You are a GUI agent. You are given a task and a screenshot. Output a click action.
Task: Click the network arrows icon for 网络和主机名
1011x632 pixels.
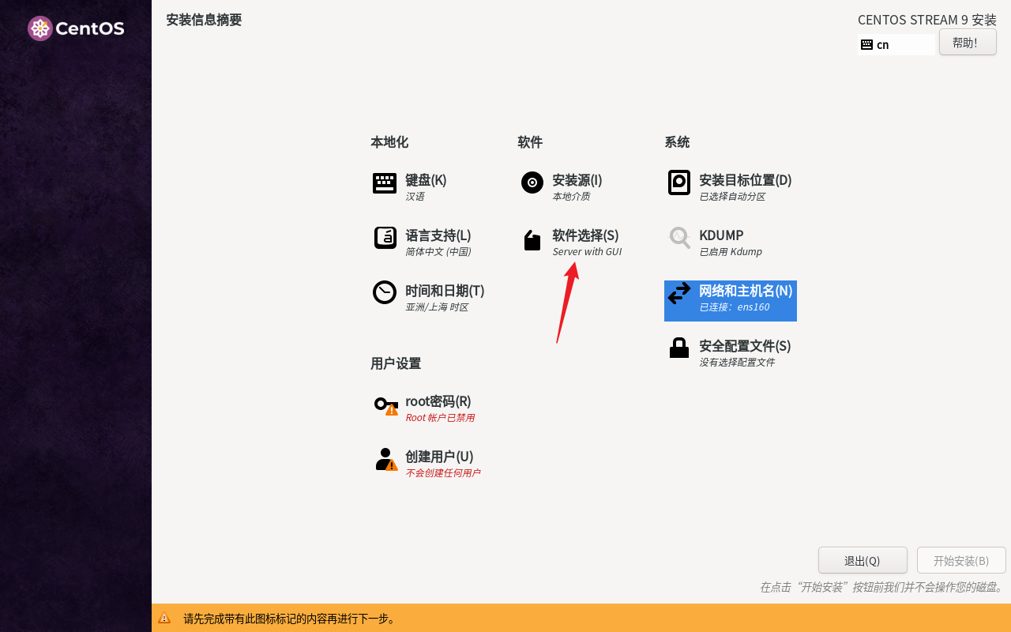click(678, 294)
